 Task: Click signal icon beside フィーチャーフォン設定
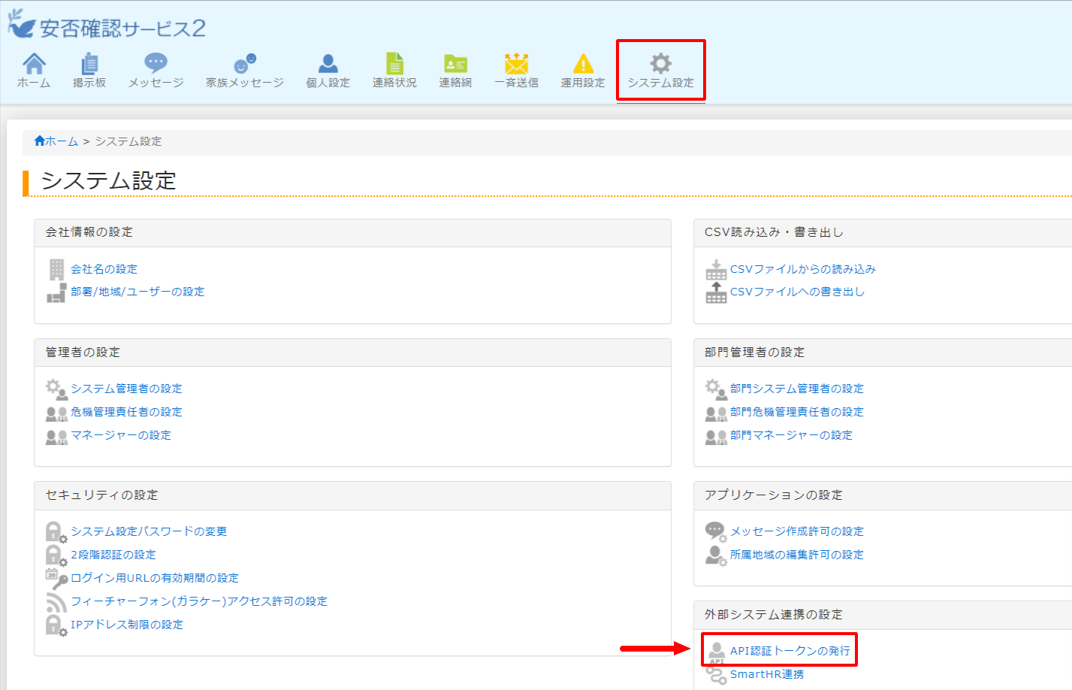click(x=57, y=602)
